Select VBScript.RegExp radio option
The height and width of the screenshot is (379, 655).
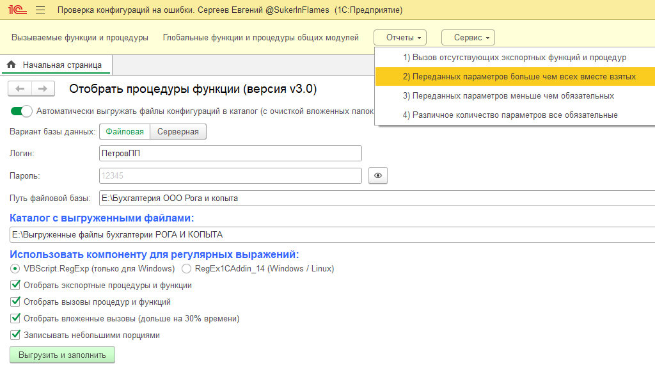15,268
